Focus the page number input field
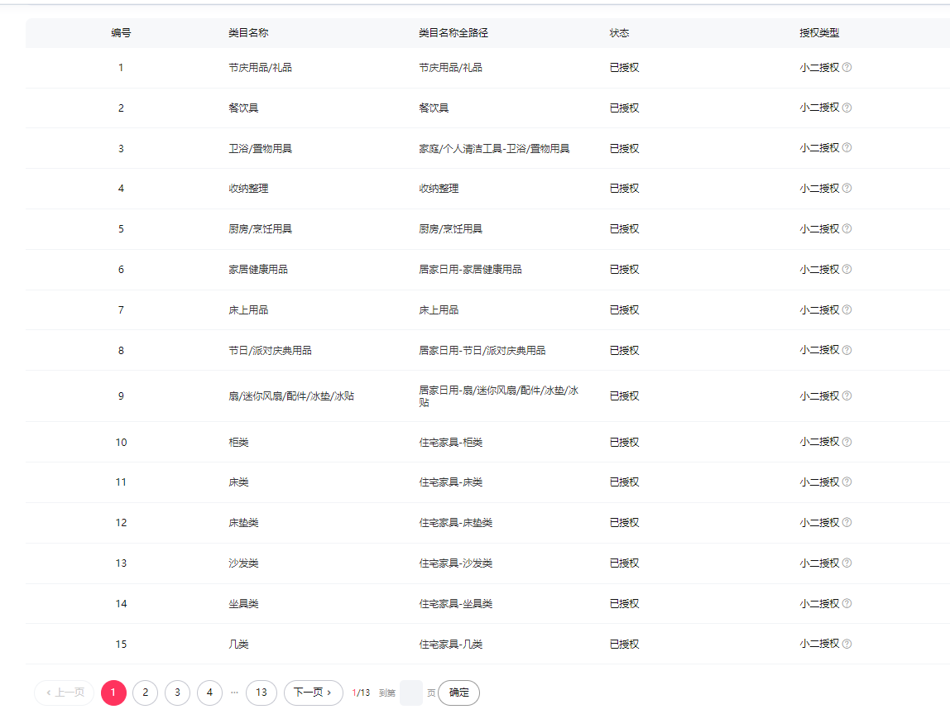950x719 pixels. pos(410,693)
